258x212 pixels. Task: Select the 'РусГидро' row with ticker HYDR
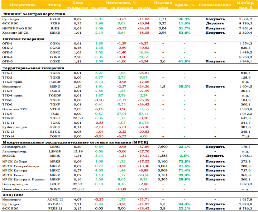pyautogui.click(x=129, y=19)
